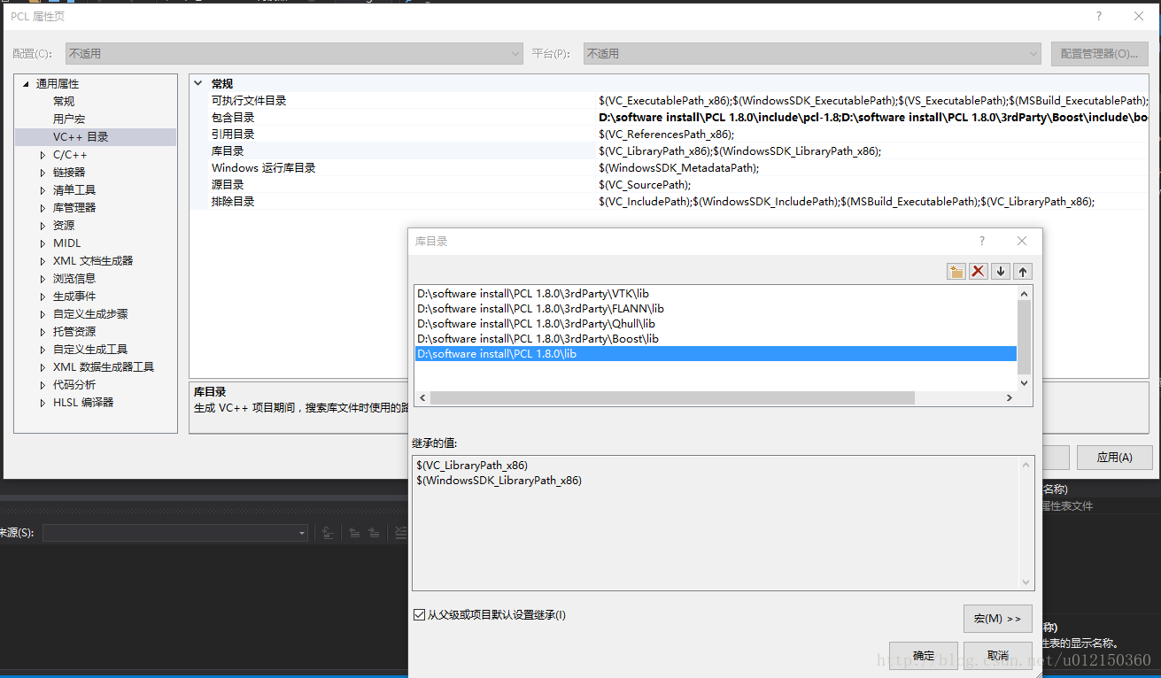
Task: Expand the 清单工具 tree node arrow
Action: coord(43,190)
